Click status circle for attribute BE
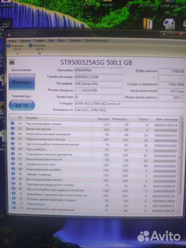 click(x=13, y=183)
